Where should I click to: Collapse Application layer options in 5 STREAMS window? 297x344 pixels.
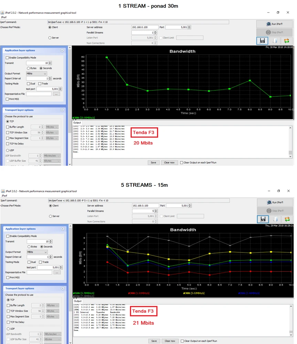coord(63,229)
